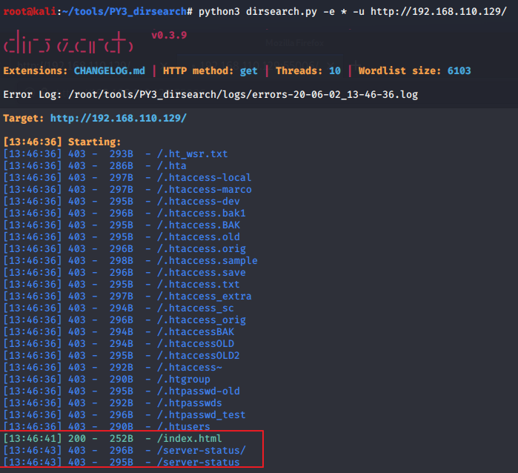Click dirsearch.py in the command
This screenshot has height=473, width=518.
click(x=281, y=12)
